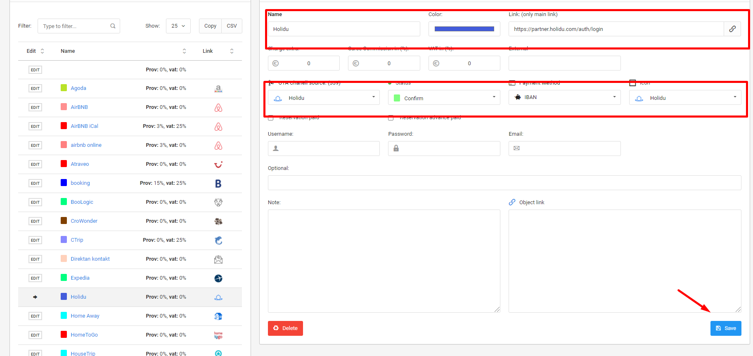The image size is (753, 356).
Task: Sort table by the Edit column
Action: pyautogui.click(x=36, y=51)
